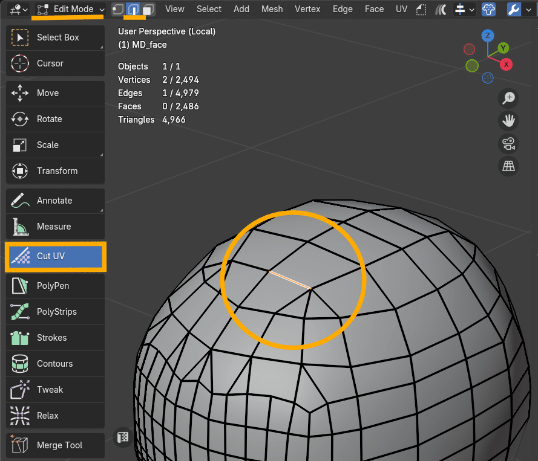Open the Mesh menu
Image resolution: width=538 pixels, height=461 pixels.
(x=272, y=9)
